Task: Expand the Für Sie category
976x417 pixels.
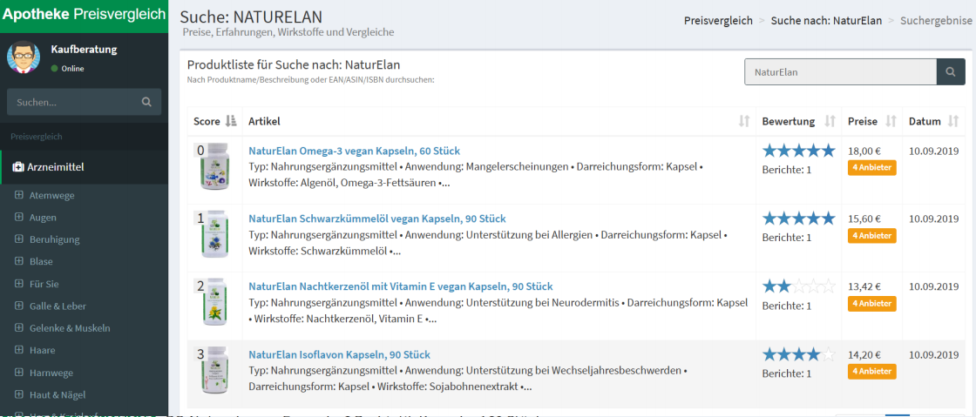Action: 18,284
